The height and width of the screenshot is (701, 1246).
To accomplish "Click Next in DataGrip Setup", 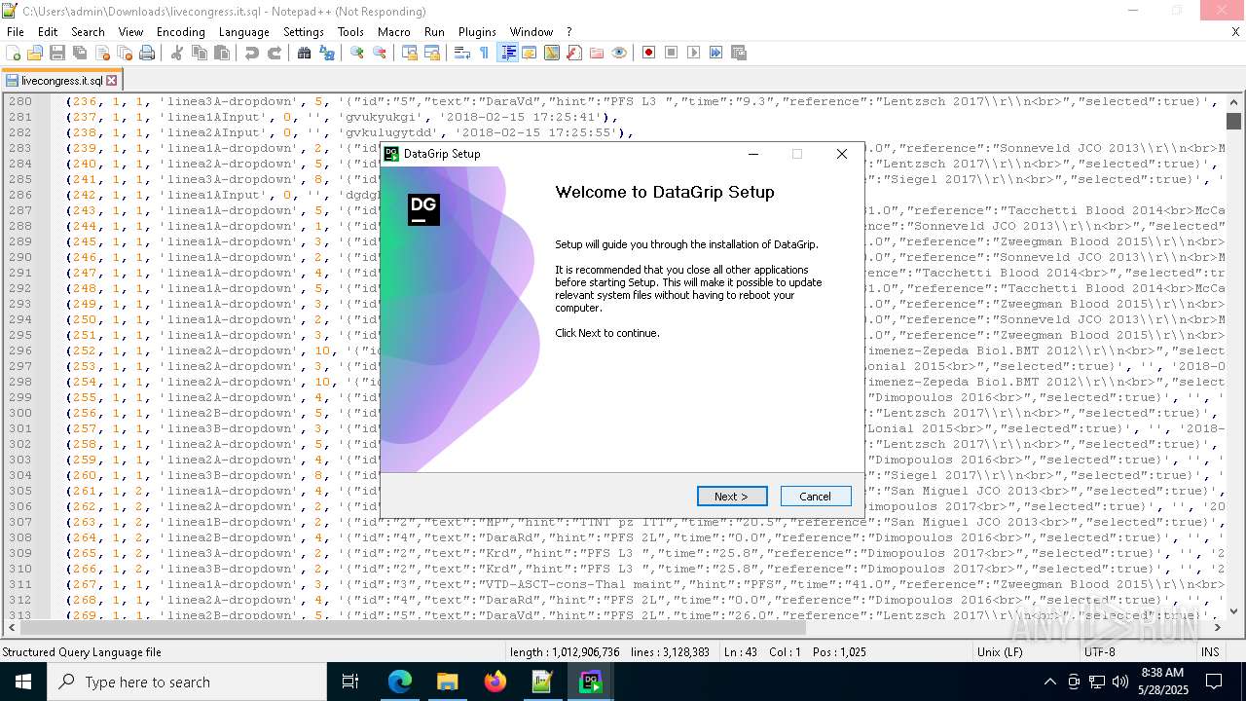I will (x=732, y=497).
